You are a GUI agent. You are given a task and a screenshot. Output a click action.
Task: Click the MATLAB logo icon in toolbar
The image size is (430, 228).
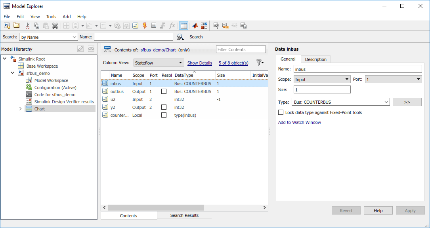195,26
